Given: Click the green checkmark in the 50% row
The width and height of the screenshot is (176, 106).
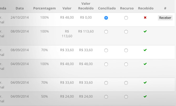Looking at the screenshot, I should tap(145, 97).
